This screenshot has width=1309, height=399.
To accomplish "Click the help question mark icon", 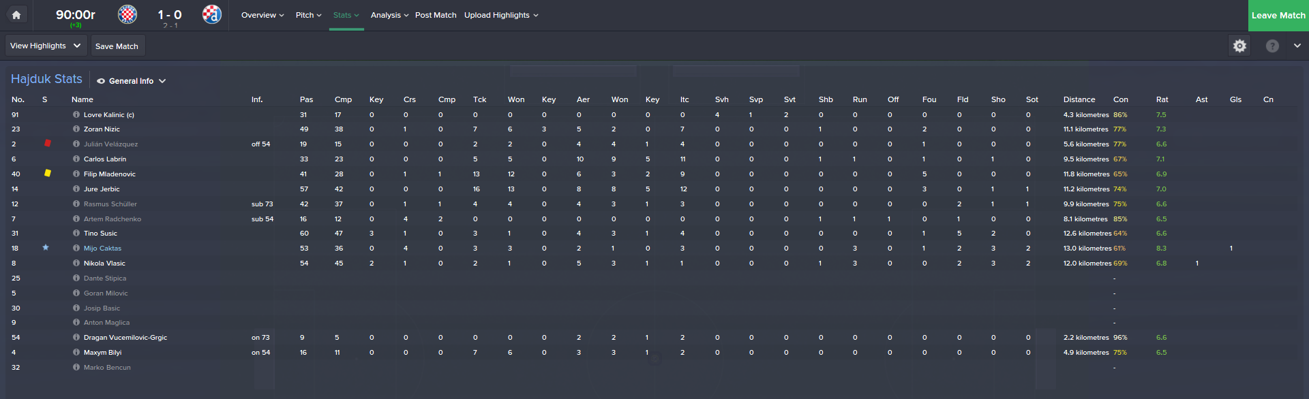I will pos(1272,46).
